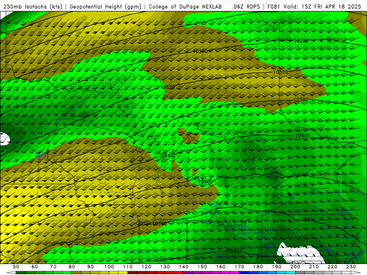367x275 pixels.
Task: Click colorbar tick label 160
Action: [221, 267]
